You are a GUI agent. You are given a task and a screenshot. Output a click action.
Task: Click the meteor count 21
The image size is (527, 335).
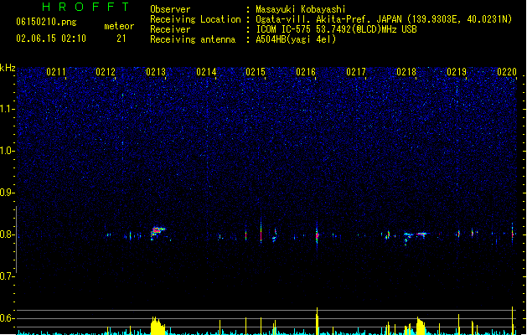(121, 39)
